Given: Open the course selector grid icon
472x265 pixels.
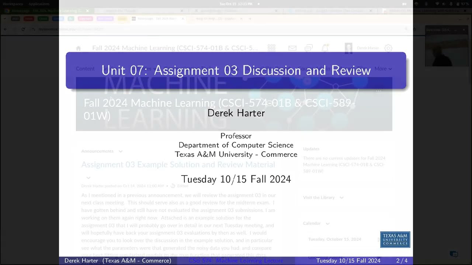Looking at the screenshot, I should [x=271, y=48].
